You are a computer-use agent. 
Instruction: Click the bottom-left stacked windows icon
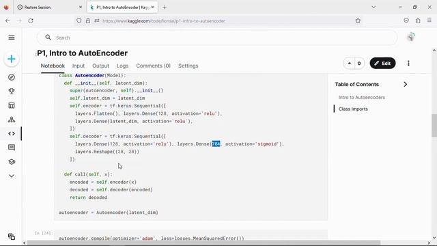point(12,236)
